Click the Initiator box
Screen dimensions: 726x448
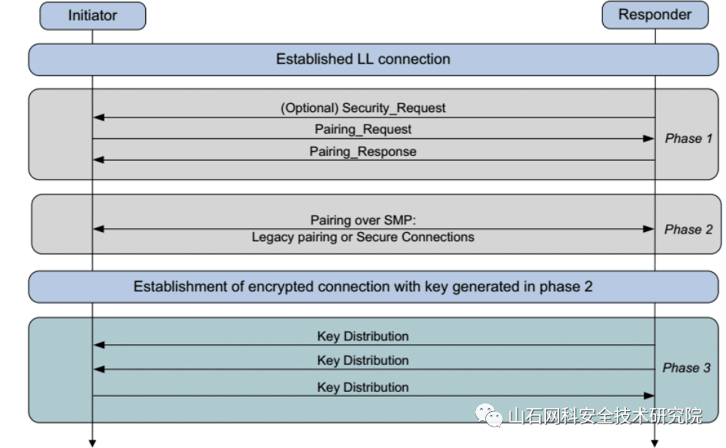[92, 15]
